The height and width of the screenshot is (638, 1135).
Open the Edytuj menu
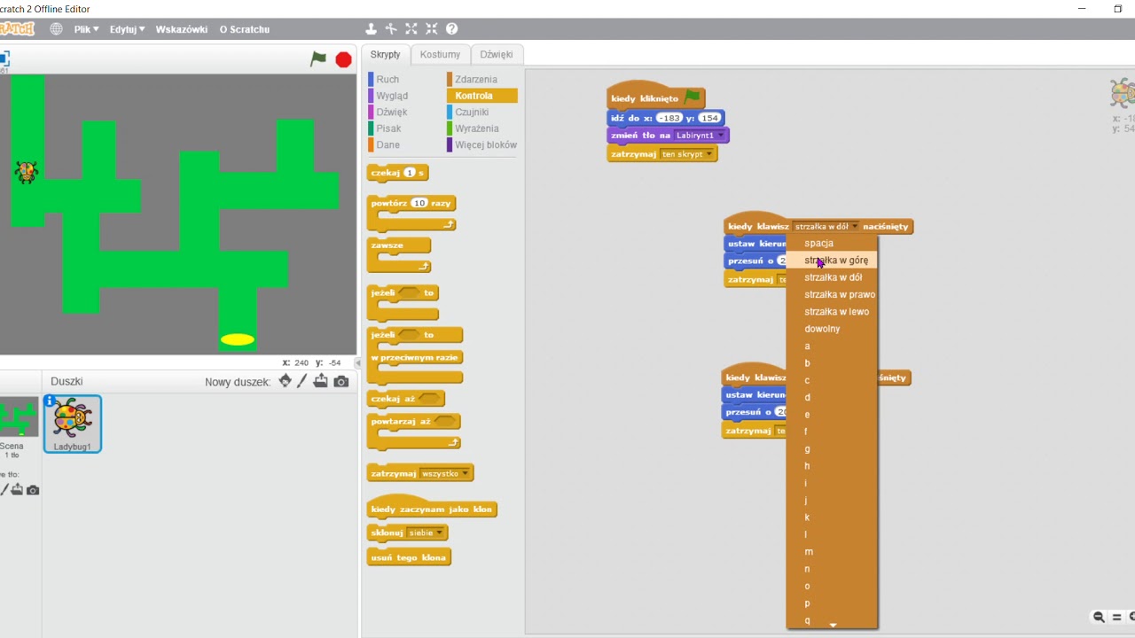point(128,29)
